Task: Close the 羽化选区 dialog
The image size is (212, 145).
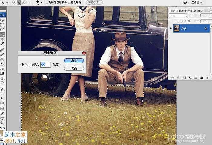Action: (x=84, y=53)
